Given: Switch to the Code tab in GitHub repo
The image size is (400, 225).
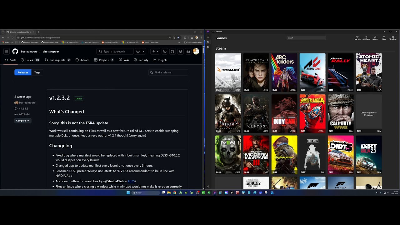Looking at the screenshot, I should (11, 60).
